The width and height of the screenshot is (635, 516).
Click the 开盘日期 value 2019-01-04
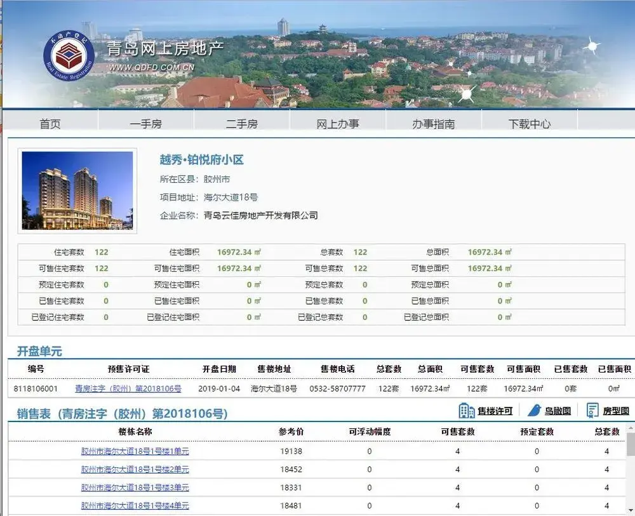[219, 388]
